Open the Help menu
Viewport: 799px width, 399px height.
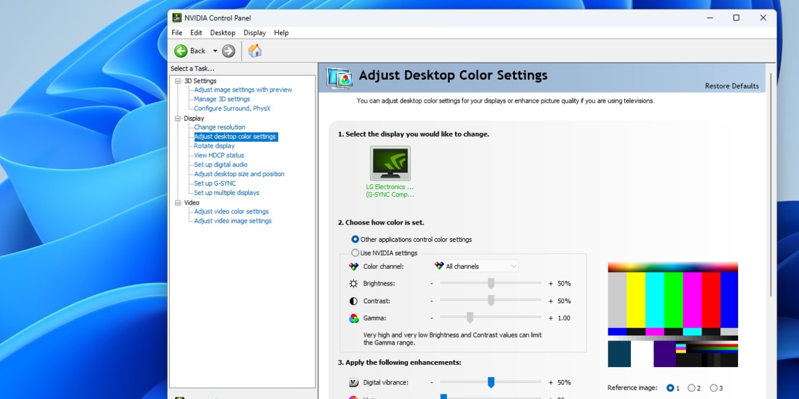281,33
